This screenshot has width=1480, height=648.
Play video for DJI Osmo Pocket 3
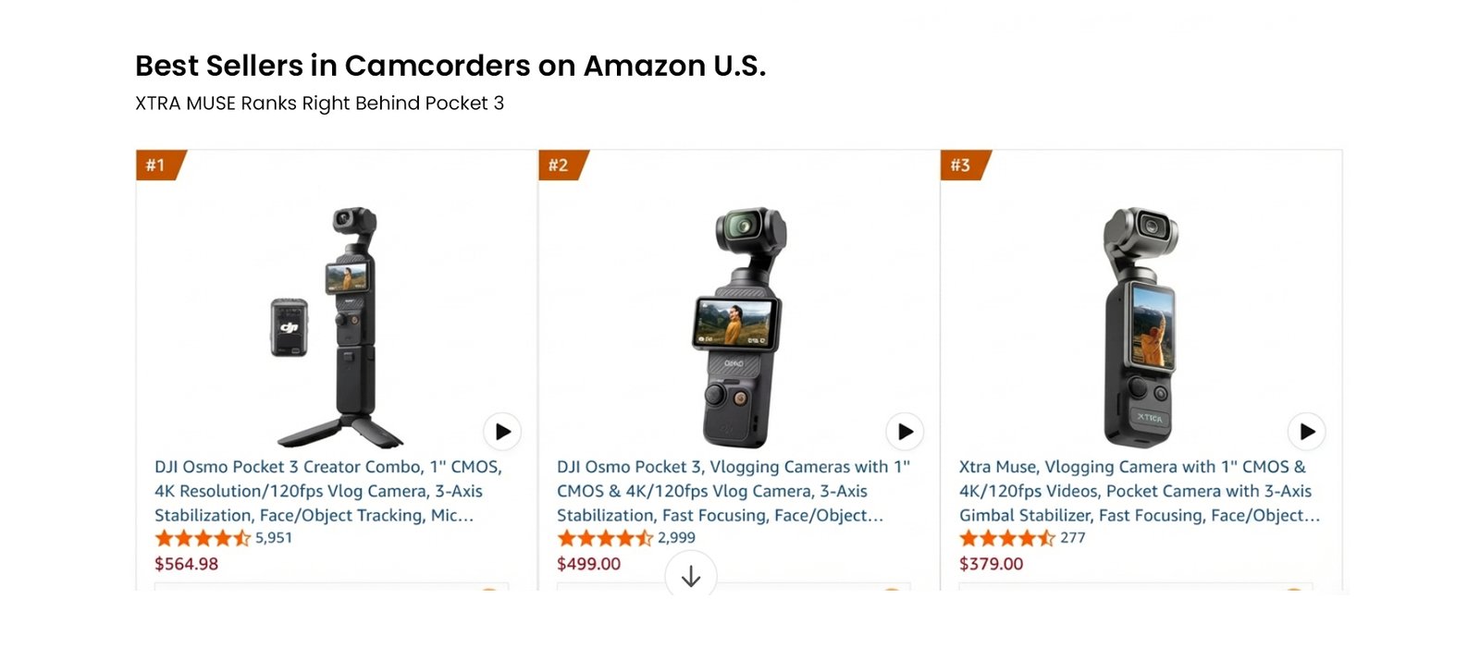tap(905, 432)
